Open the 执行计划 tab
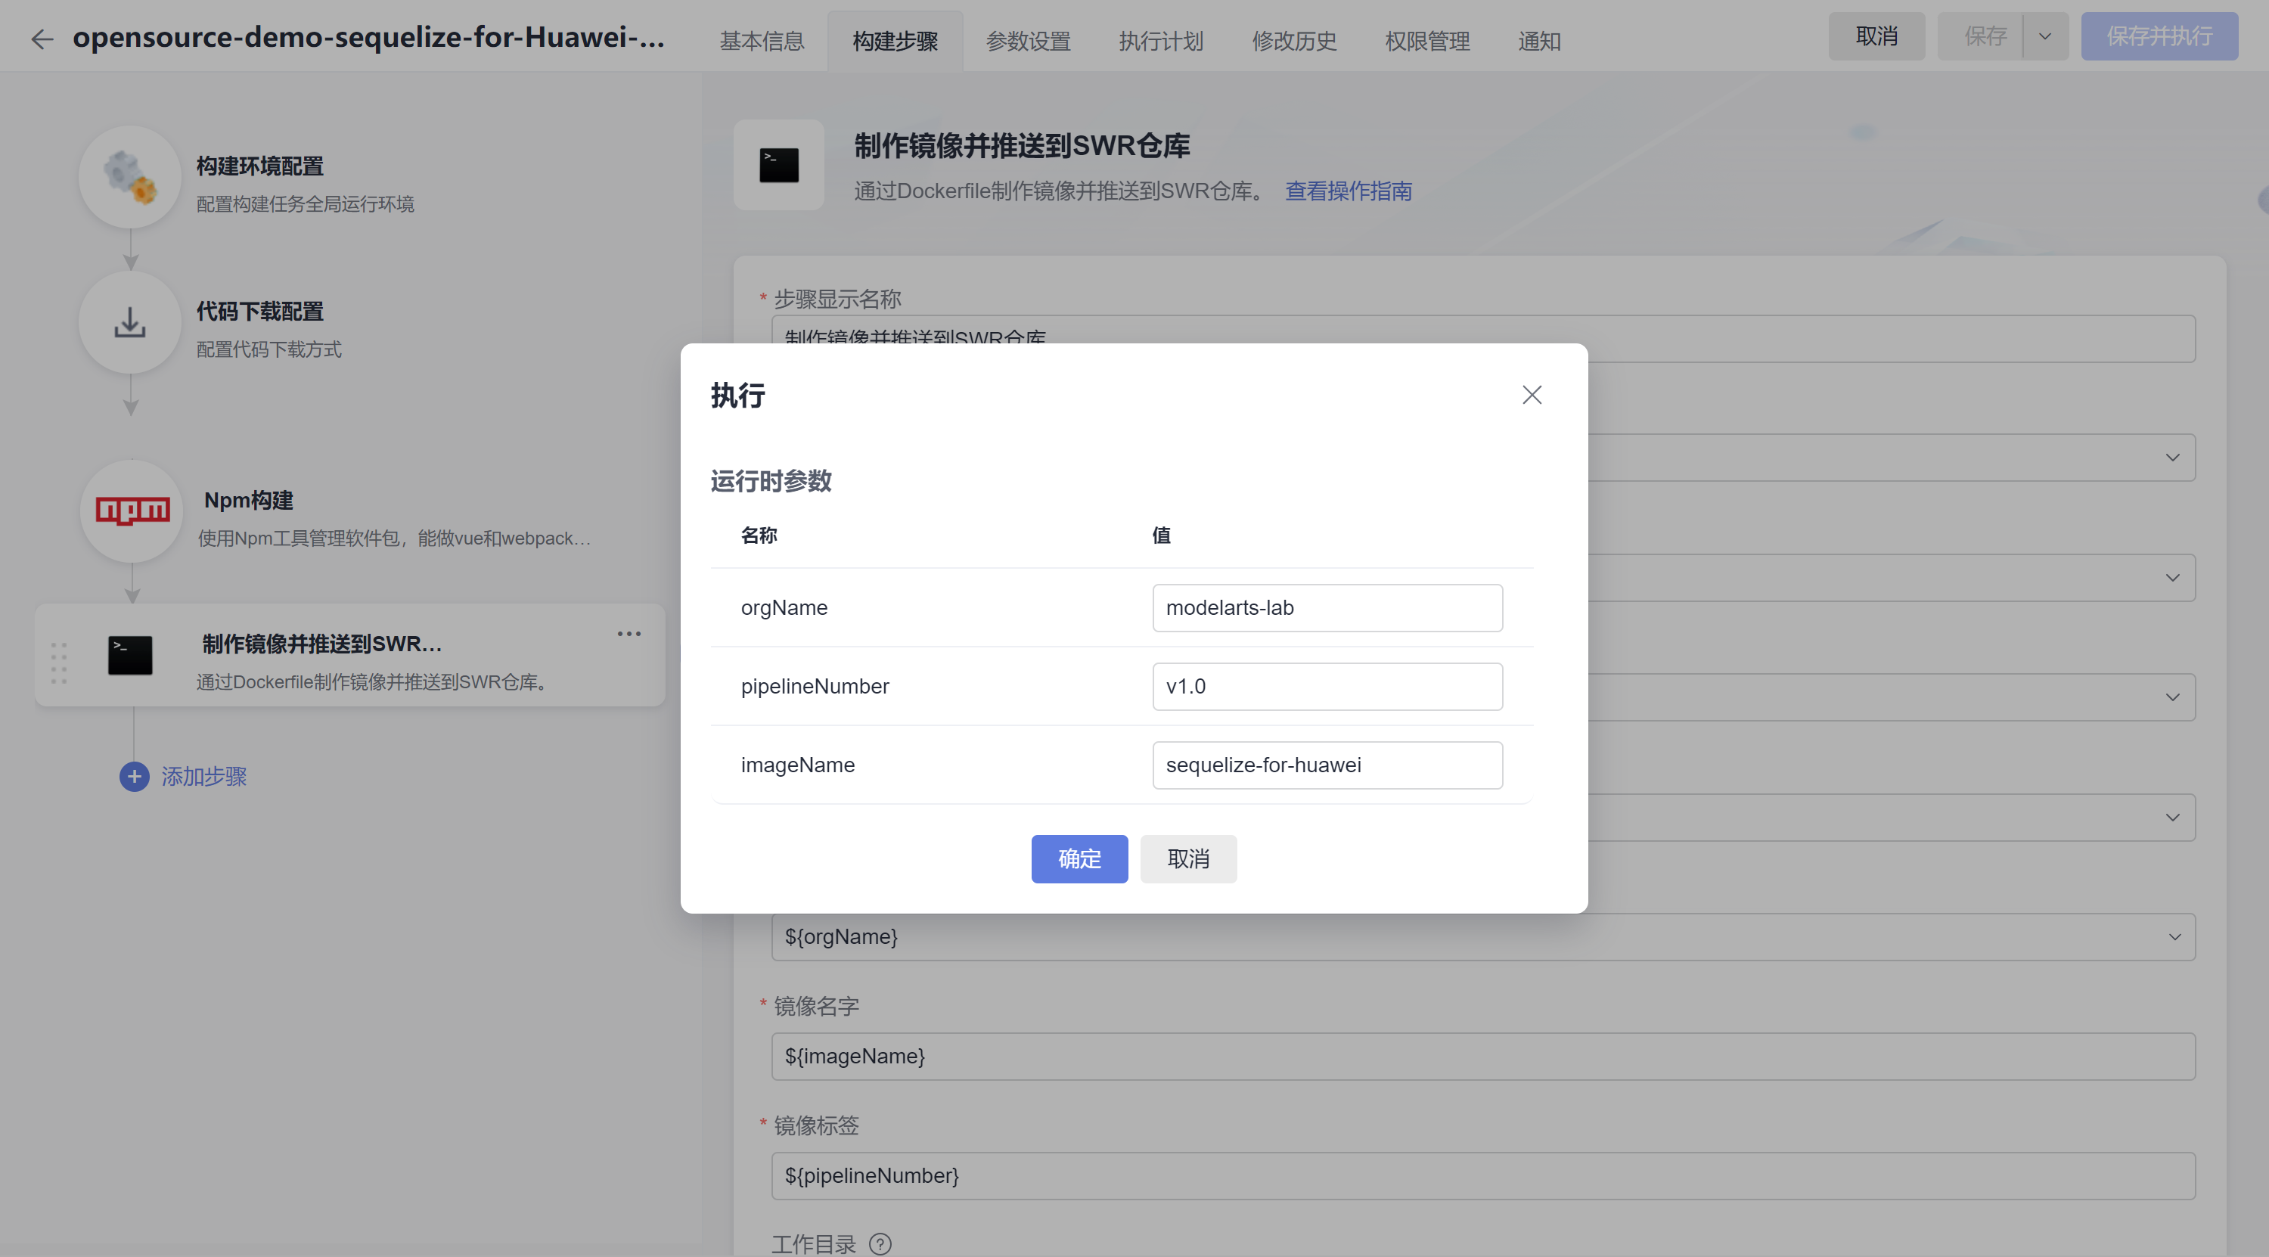The image size is (2269, 1257). 1161,41
